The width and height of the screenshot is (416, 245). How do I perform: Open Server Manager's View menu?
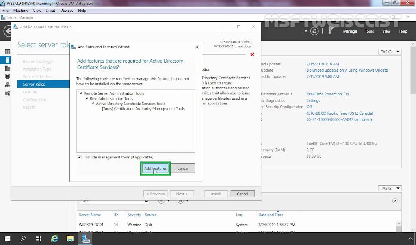tap(386, 31)
